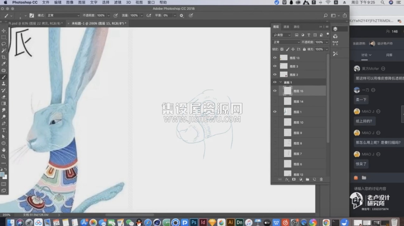Select the Rectangular Marquee tool
The height and width of the screenshot is (226, 404).
[x=4, y=37]
